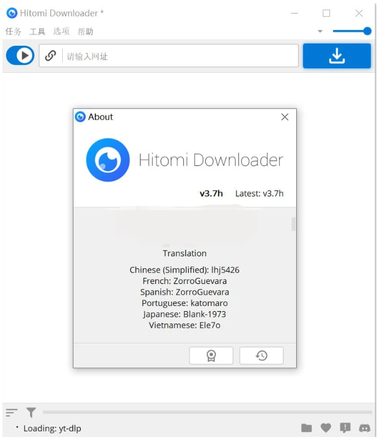
Task: Click 'French: ZorroGuevara' line
Action: pos(184,281)
